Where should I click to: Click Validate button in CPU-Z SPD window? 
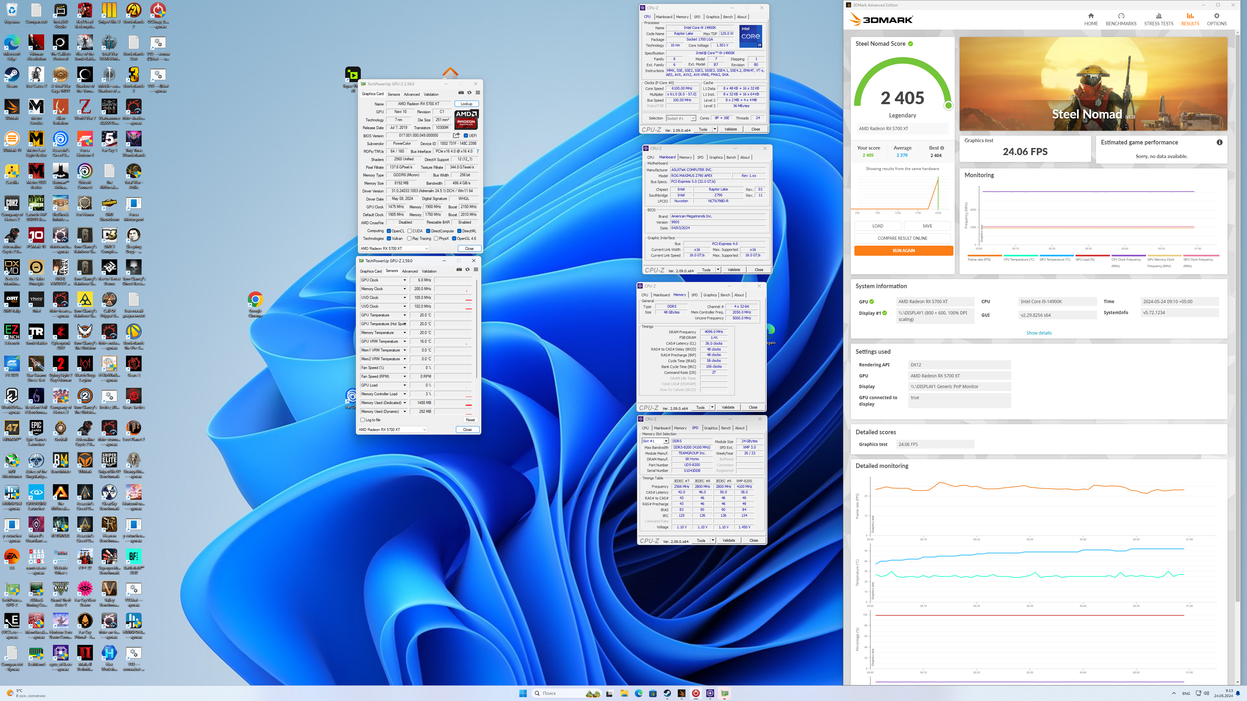coord(728,540)
